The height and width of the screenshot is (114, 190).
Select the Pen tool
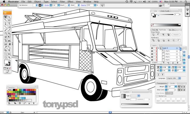pos(6,24)
